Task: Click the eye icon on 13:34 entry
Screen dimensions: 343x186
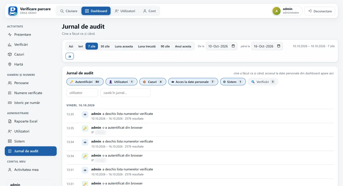Action: coord(85,142)
